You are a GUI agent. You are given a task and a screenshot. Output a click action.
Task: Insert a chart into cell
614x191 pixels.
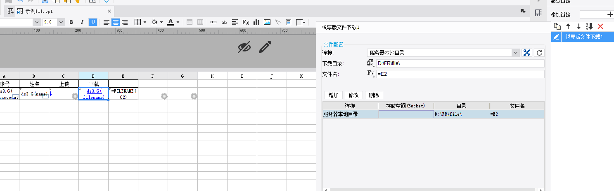tap(256, 22)
